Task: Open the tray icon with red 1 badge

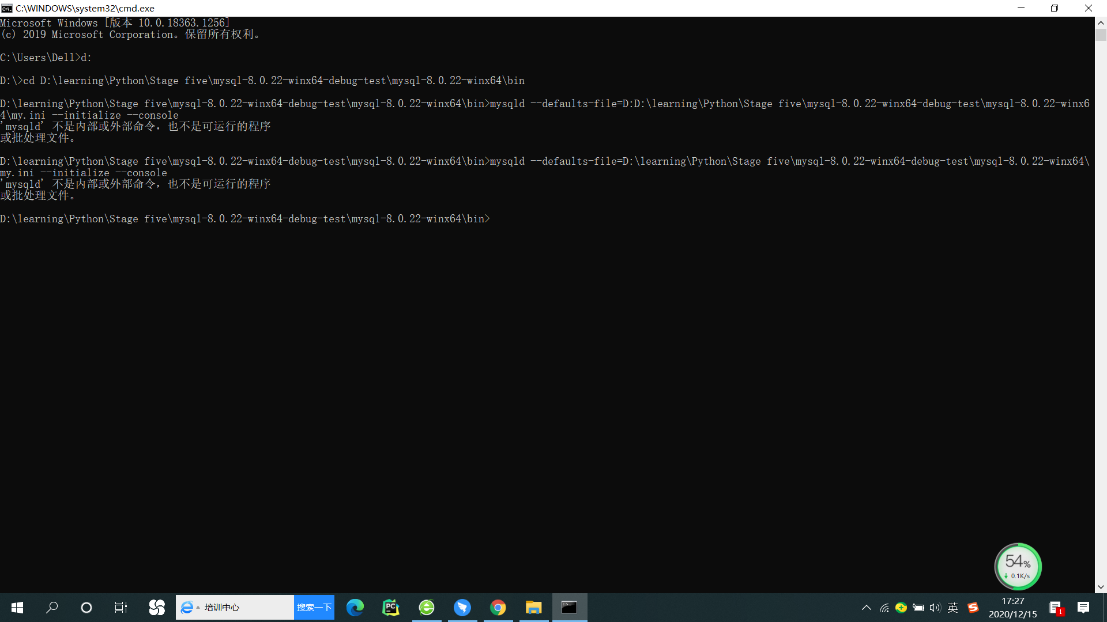Action: [1056, 608]
